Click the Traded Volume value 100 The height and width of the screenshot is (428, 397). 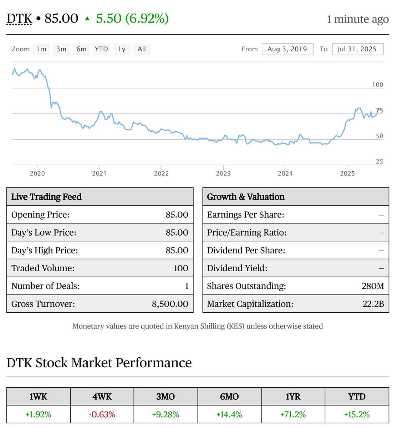pyautogui.click(x=181, y=268)
